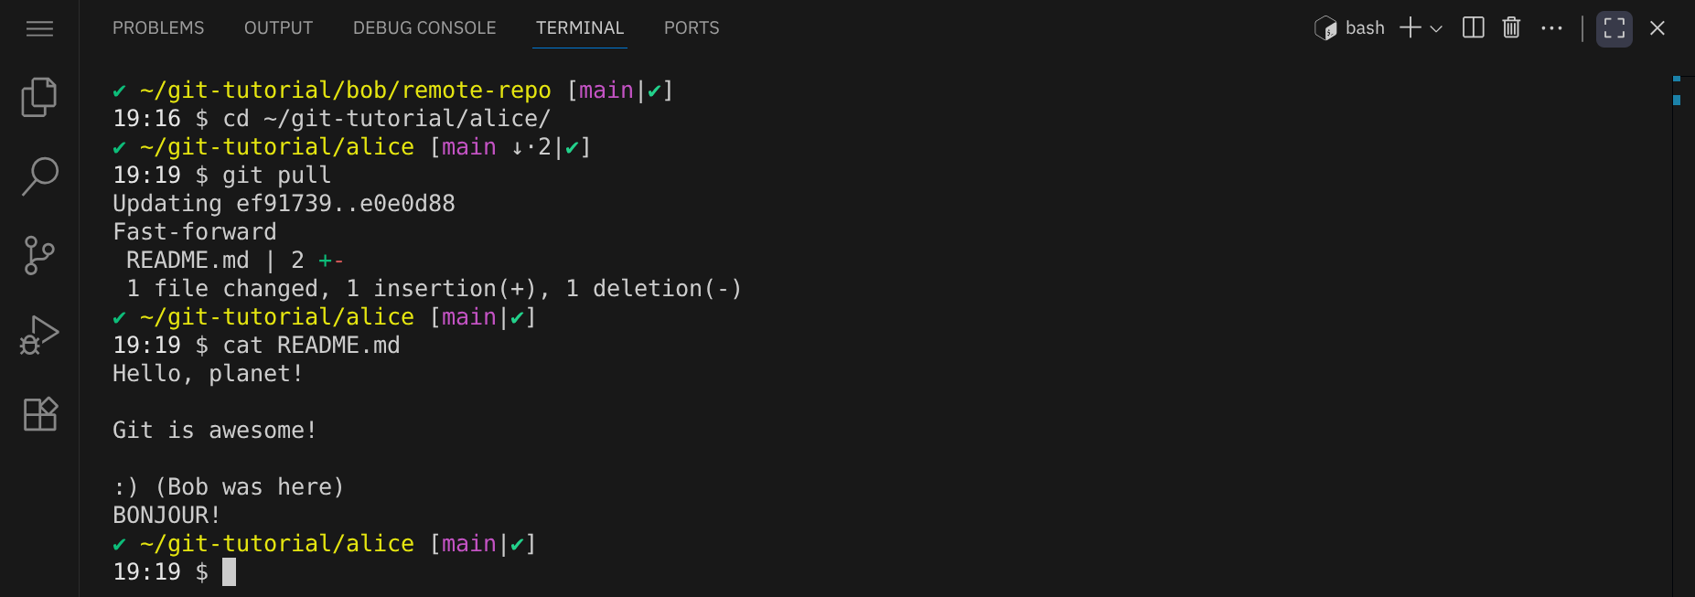
Task: Open the Run and Debug view
Action: pos(39,335)
